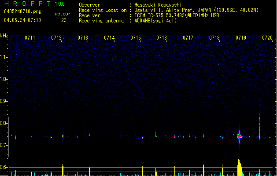Click the 0719 time marker
Image resolution: width=277 pixels, height=176 pixels.
(x=241, y=38)
